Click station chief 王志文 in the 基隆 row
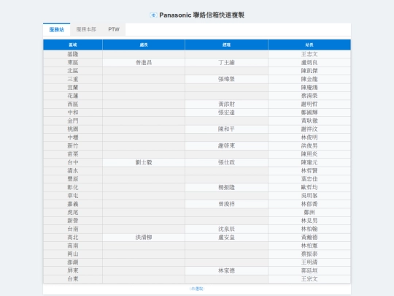 point(309,54)
